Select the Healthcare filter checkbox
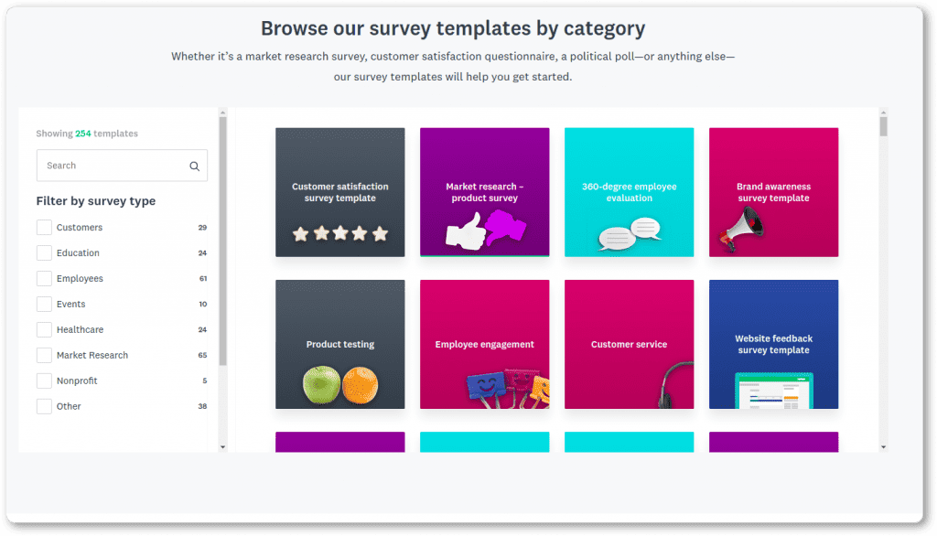The width and height of the screenshot is (937, 536). pyautogui.click(x=44, y=330)
